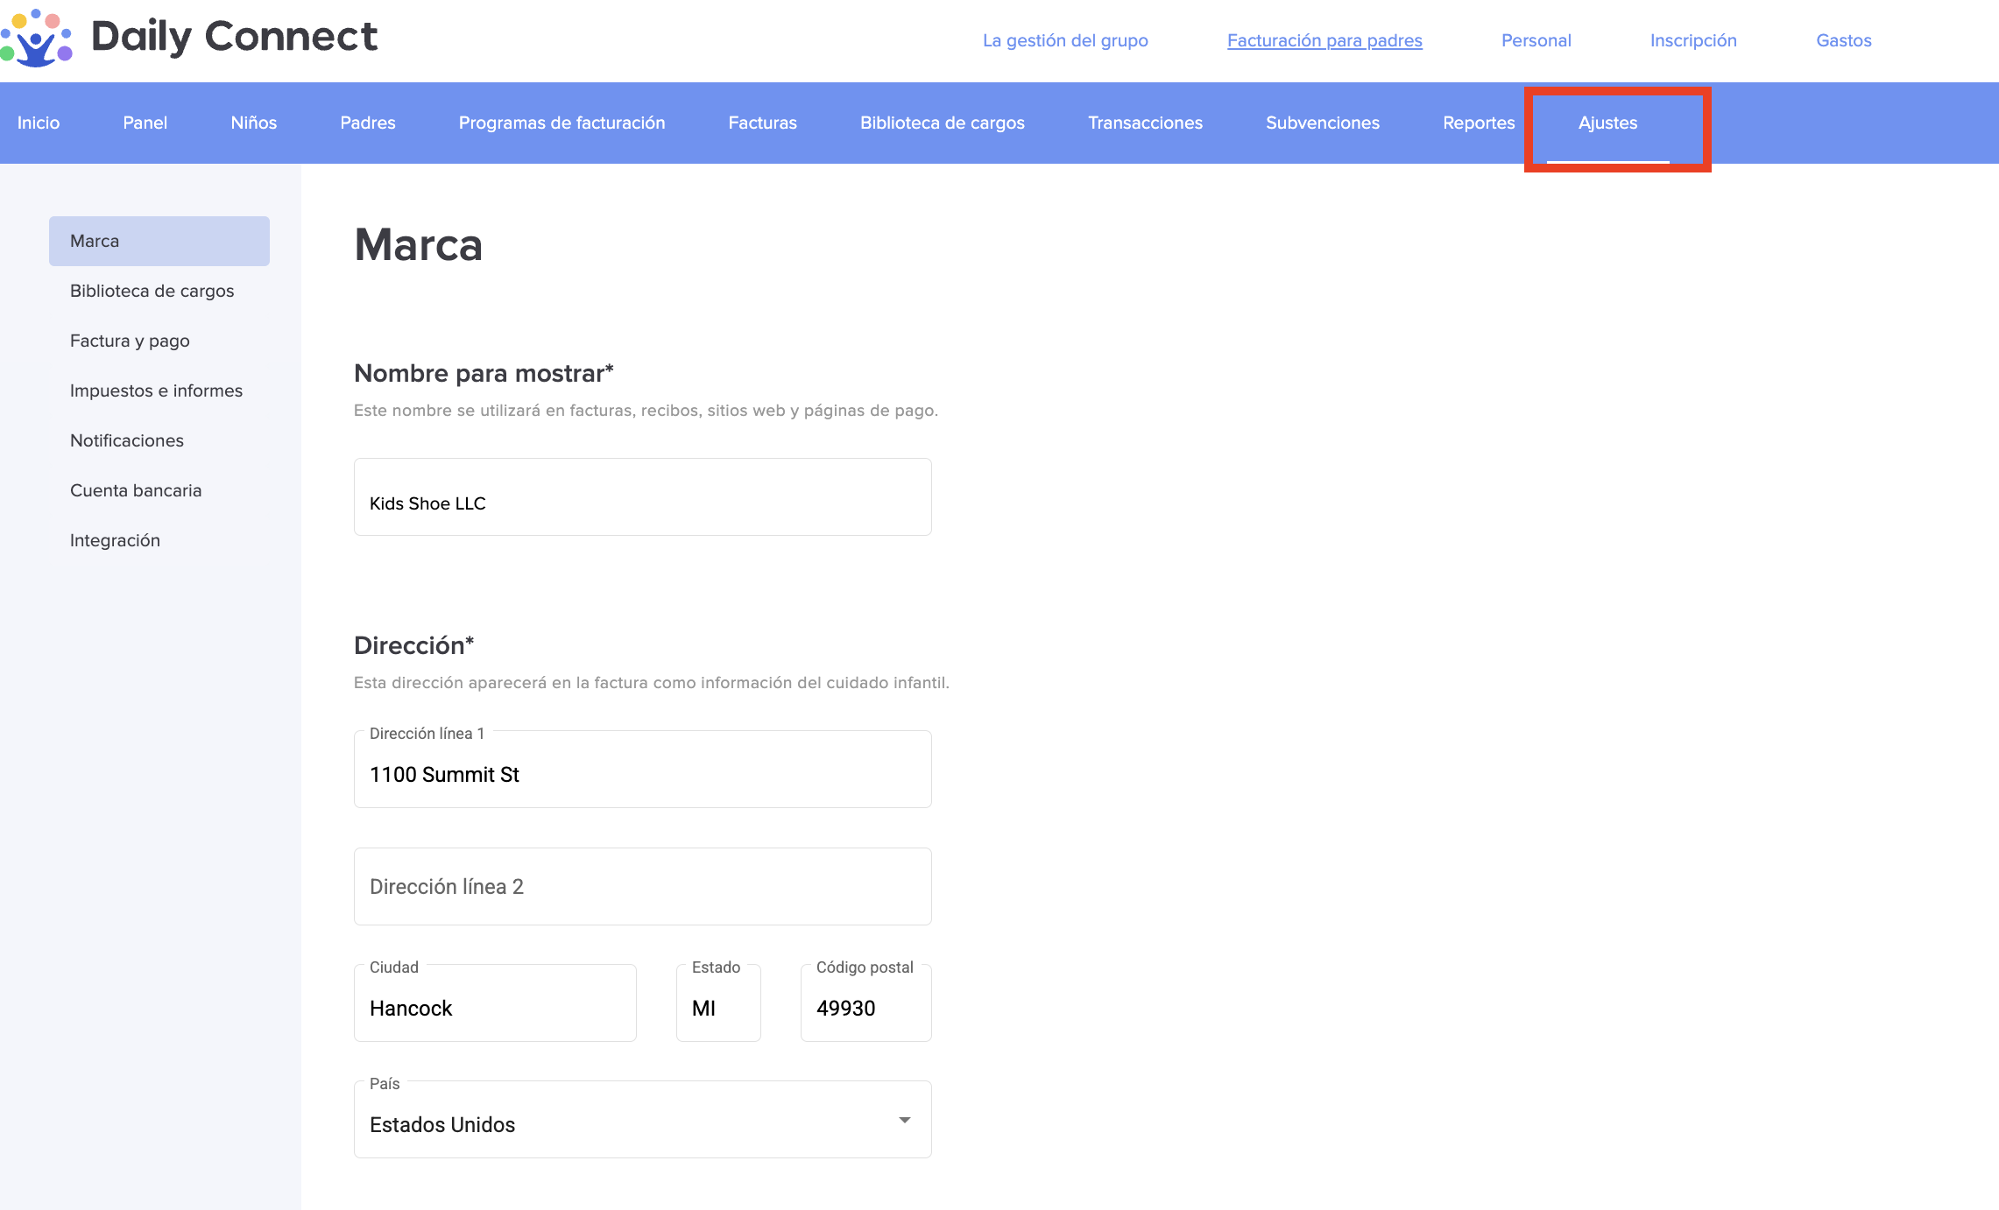Select Factura y pago in sidebar
Image resolution: width=1999 pixels, height=1210 pixels.
130,341
